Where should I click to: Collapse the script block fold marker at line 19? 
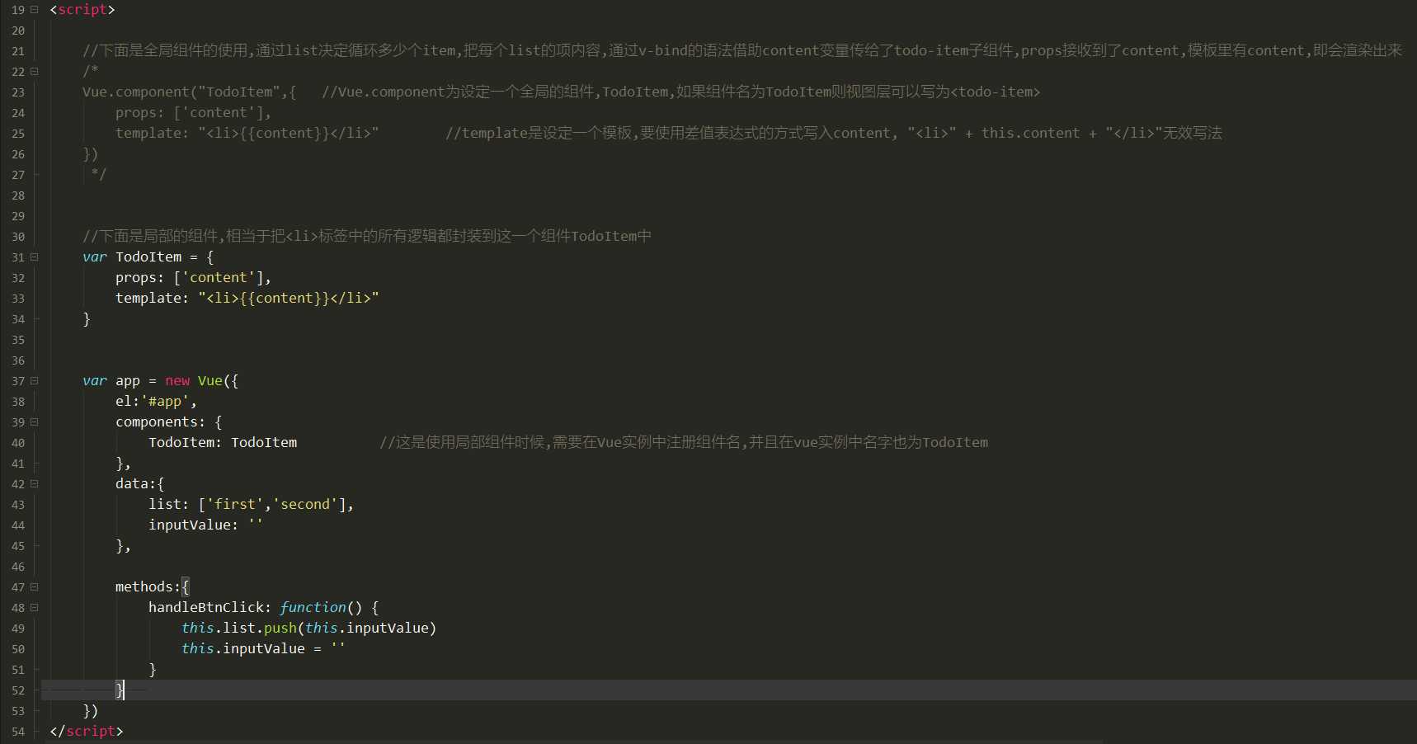[35, 10]
